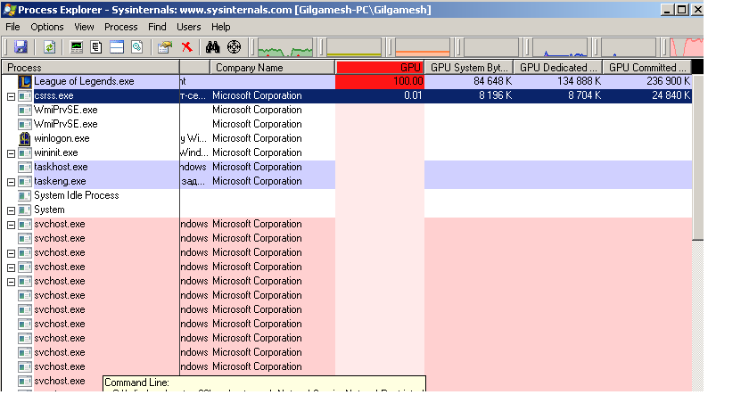
Task: Open the File menu
Action: click(12, 27)
